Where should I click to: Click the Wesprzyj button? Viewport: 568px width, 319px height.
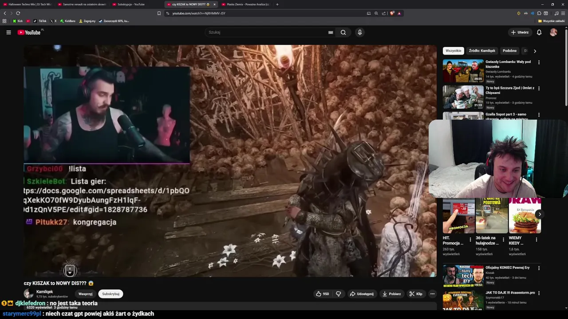click(85, 294)
